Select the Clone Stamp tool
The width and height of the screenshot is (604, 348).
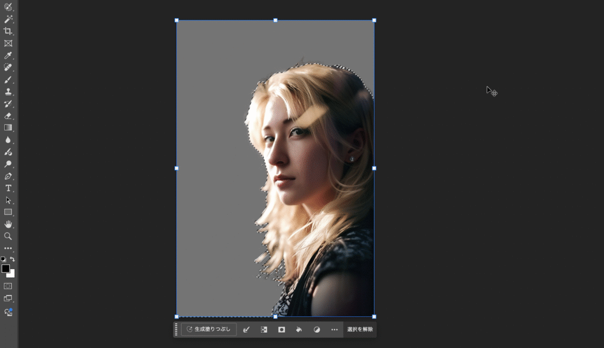pos(8,92)
